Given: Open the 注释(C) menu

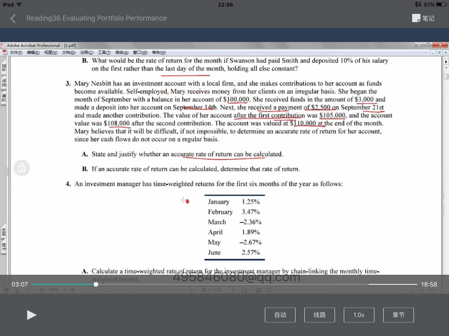Looking at the screenshot, I should click(x=86, y=52).
